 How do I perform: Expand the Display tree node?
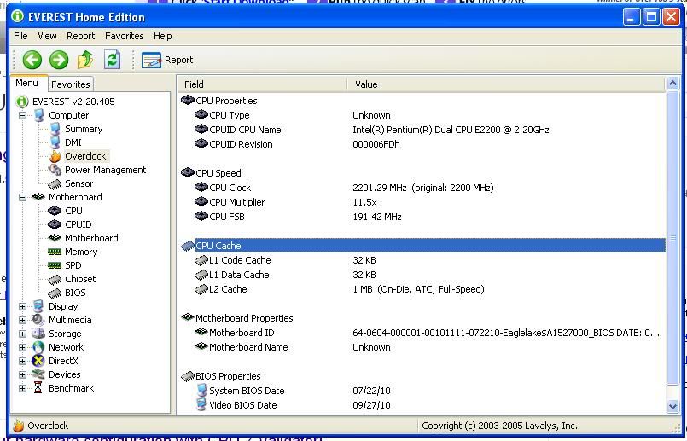22,306
